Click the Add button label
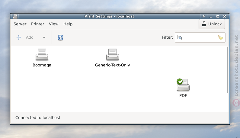 pyautogui.click(x=30, y=37)
